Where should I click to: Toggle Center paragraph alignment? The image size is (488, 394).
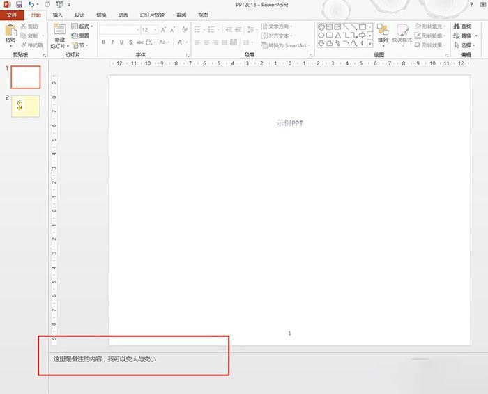point(206,42)
